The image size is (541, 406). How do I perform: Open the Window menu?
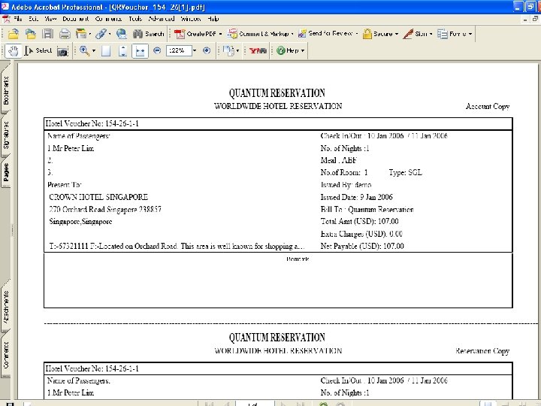pos(191,19)
